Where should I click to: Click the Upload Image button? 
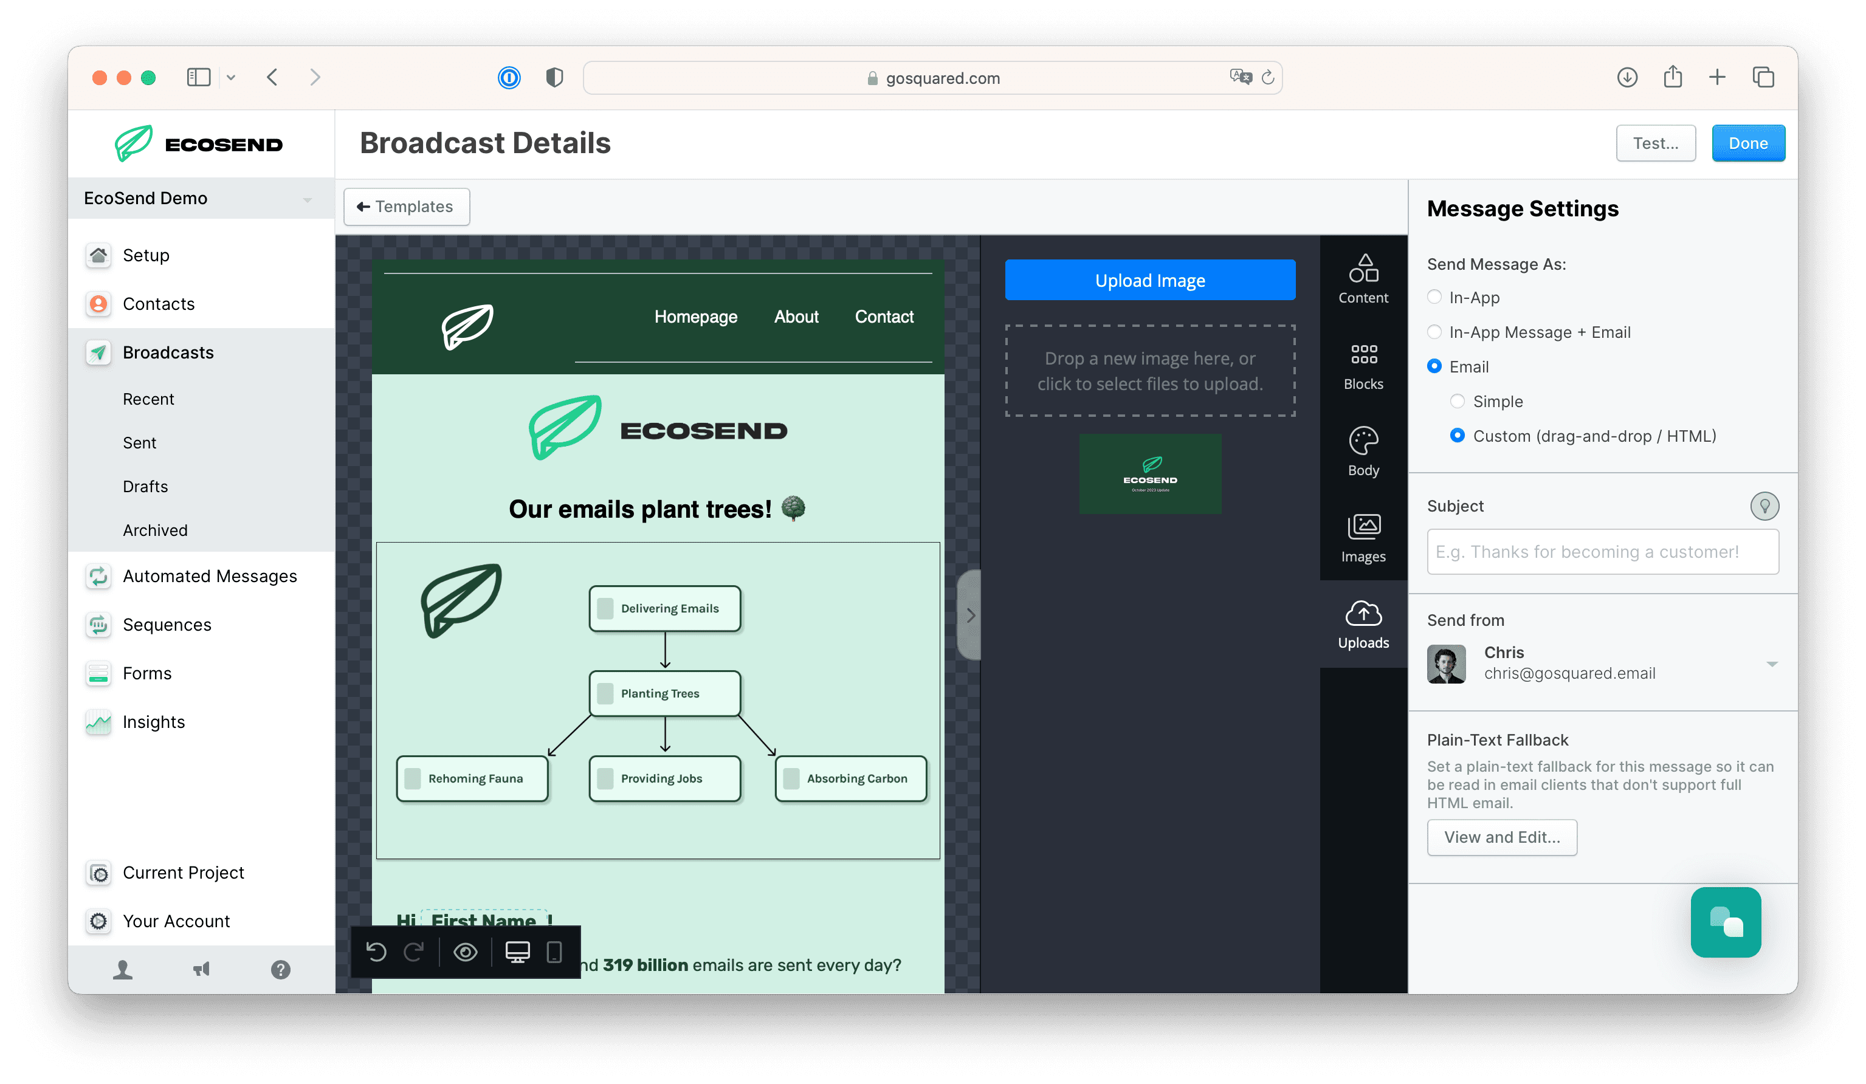[x=1150, y=280]
